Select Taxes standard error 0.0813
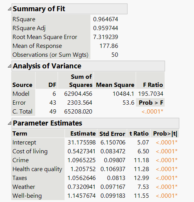 tap(116, 178)
